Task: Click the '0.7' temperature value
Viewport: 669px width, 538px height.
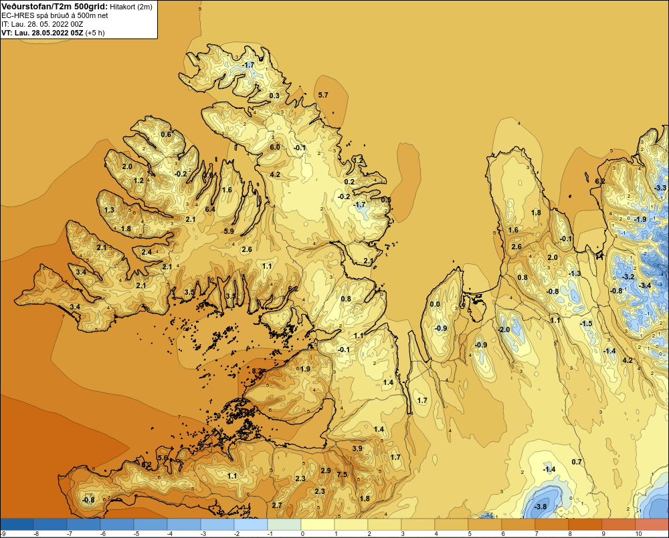Action: pos(577,462)
